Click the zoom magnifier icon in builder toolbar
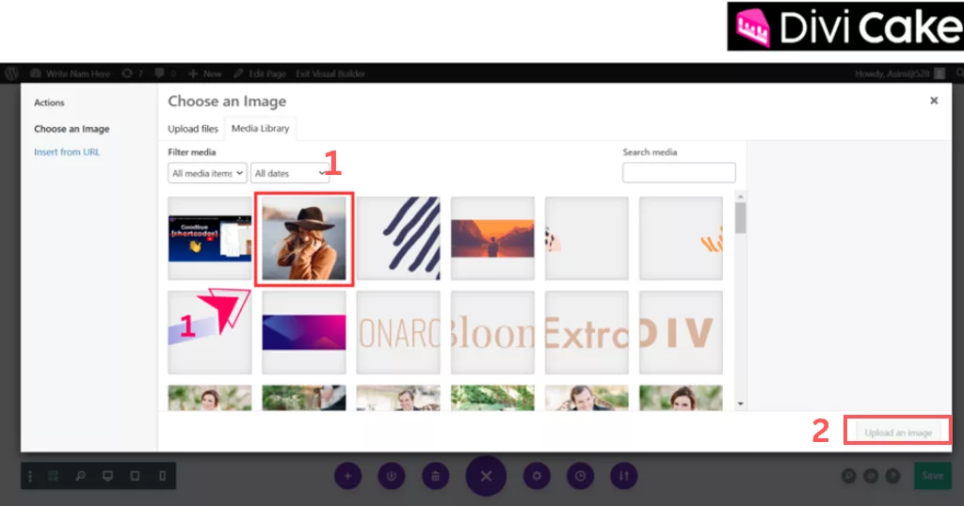The height and width of the screenshot is (506, 964). [81, 476]
